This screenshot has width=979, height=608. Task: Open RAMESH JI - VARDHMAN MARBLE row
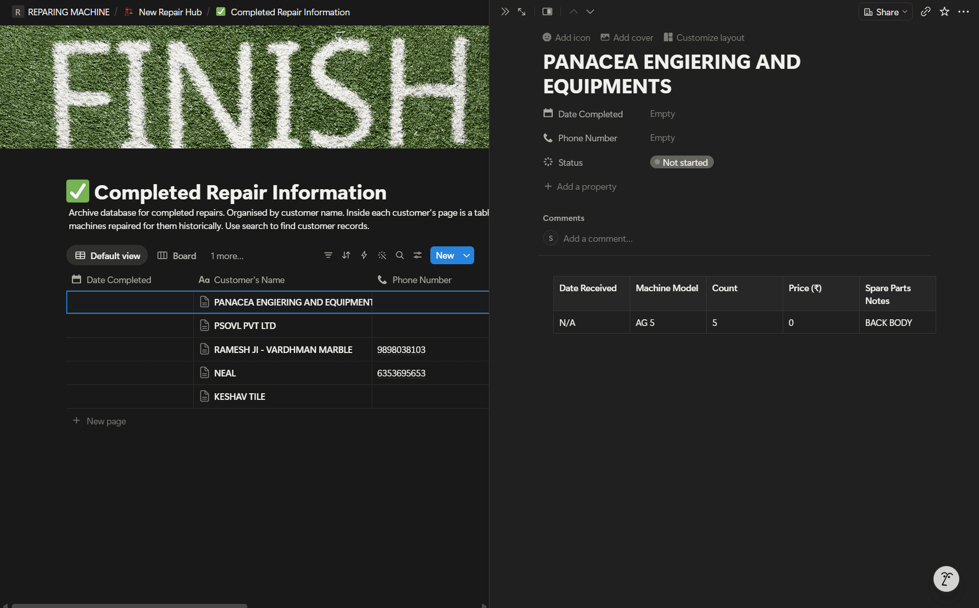pos(283,349)
